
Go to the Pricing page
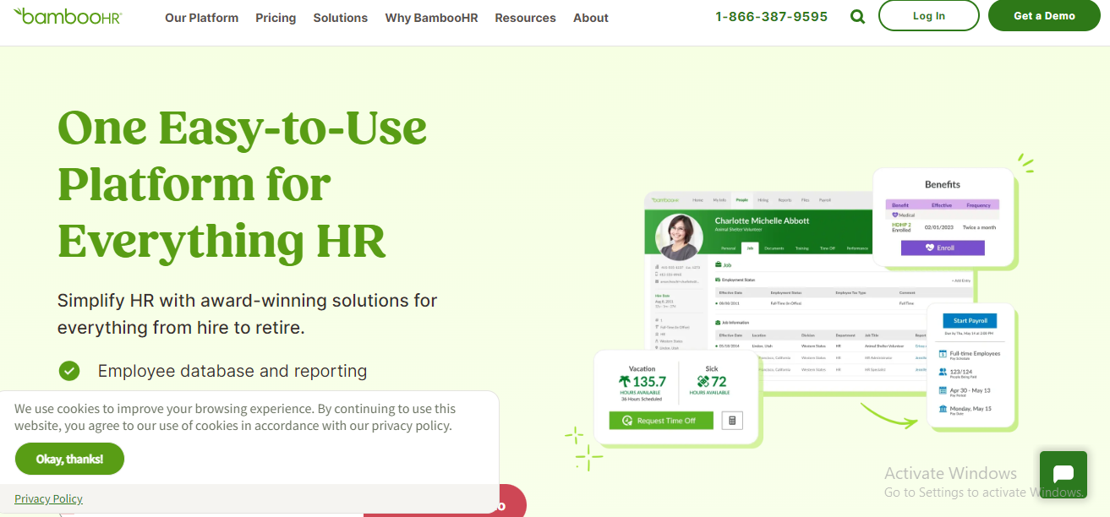click(x=276, y=18)
